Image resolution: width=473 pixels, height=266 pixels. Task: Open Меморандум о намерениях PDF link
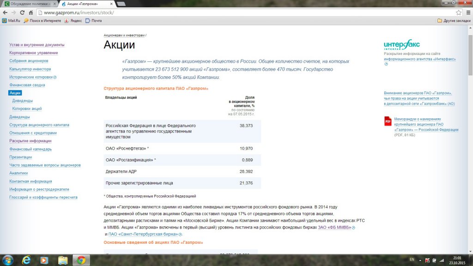[426, 124]
